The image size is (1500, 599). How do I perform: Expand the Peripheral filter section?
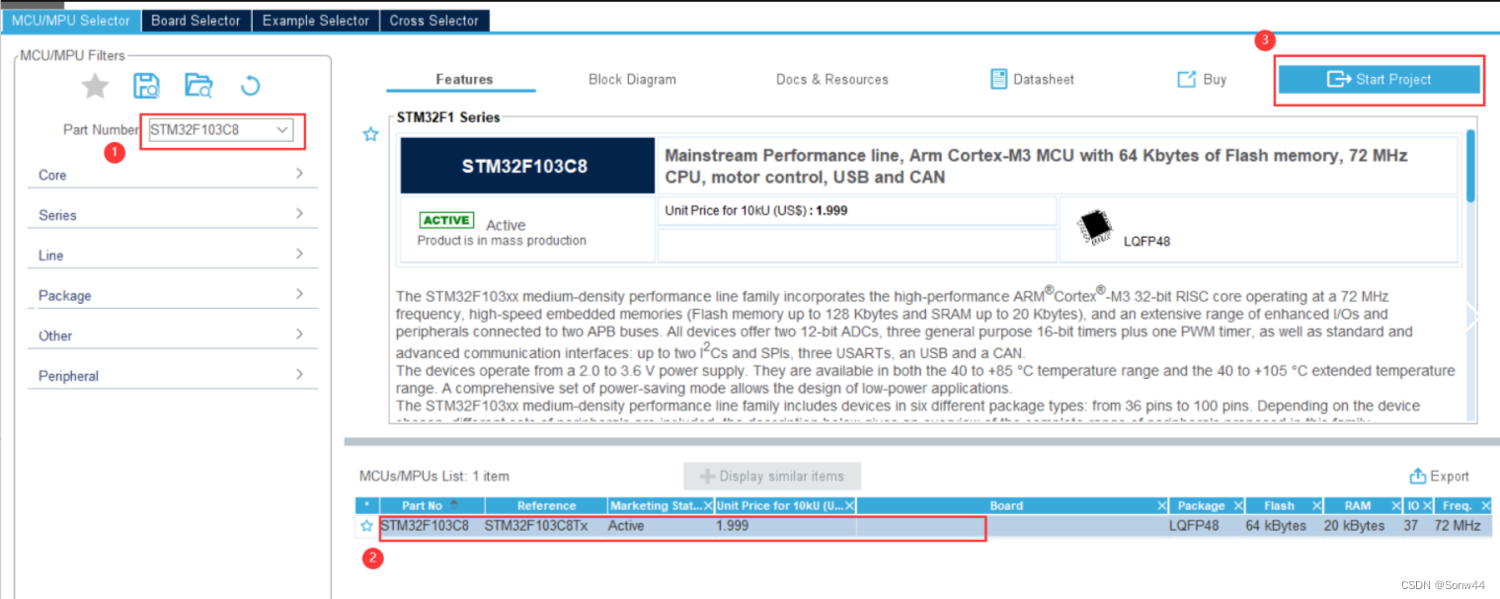pos(172,376)
